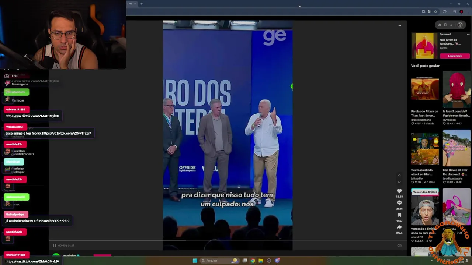The height and width of the screenshot is (265, 472).
Task: Open Chrome three-dot menu
Action: point(468,12)
